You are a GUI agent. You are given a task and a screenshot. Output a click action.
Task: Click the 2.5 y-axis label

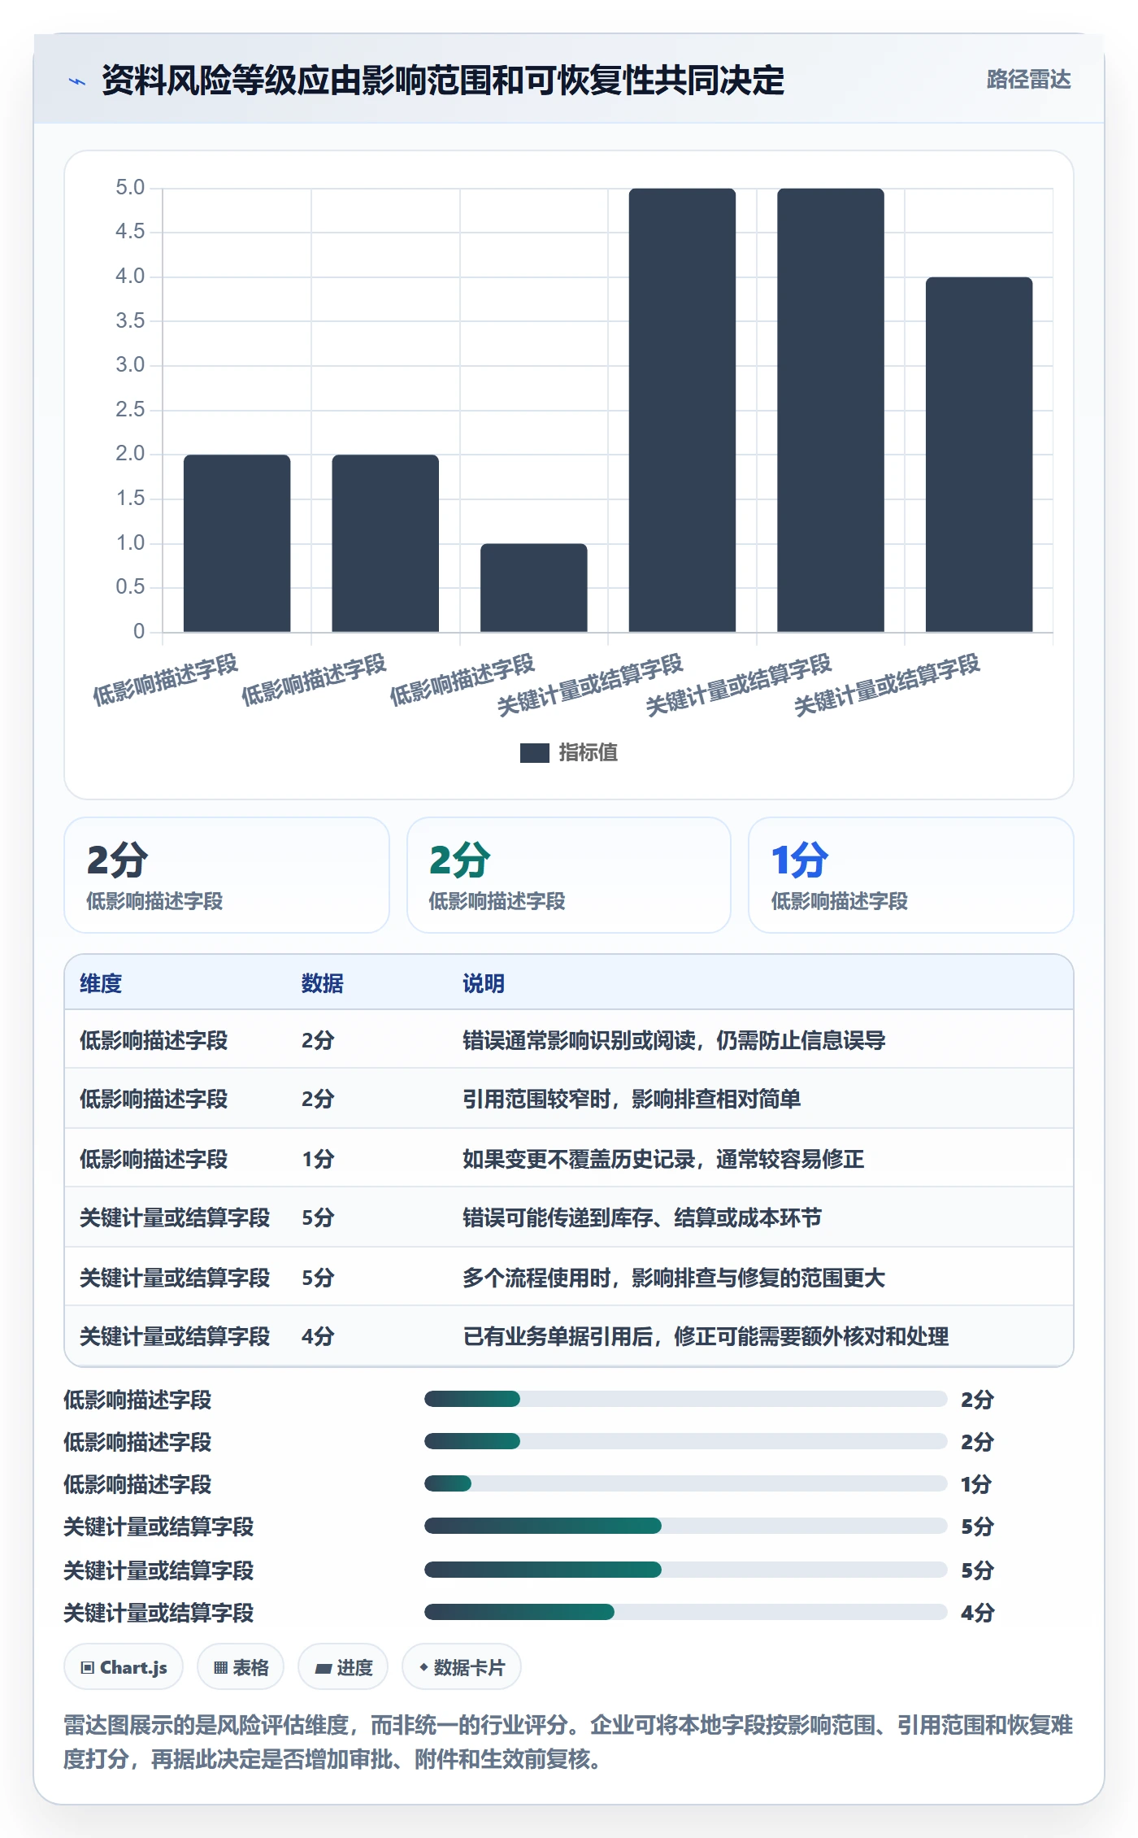pyautogui.click(x=130, y=409)
